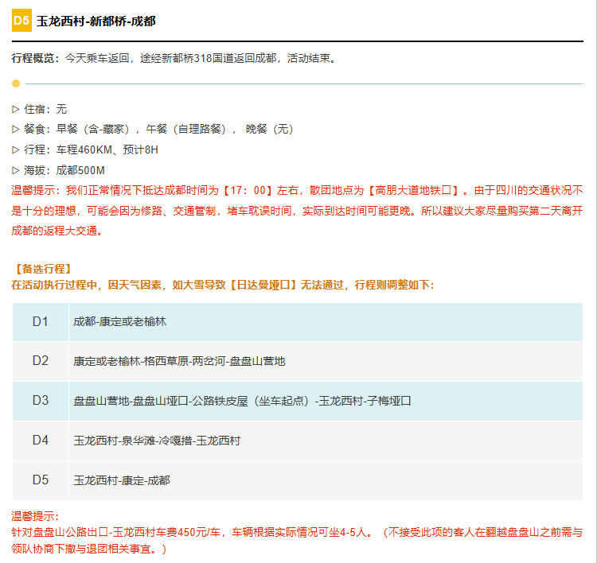Click the 行程概览 overview sentence

(x=174, y=58)
